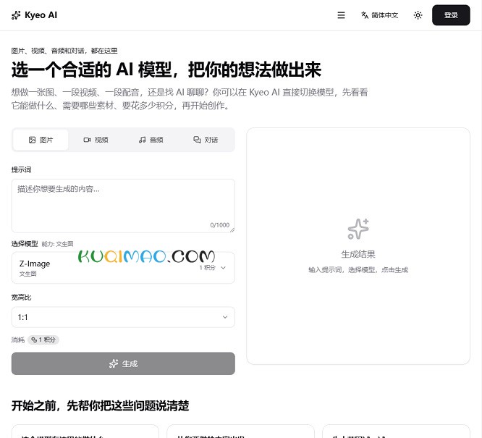Switch to the 对话 tab
This screenshot has width=482, height=438.
tap(206, 140)
